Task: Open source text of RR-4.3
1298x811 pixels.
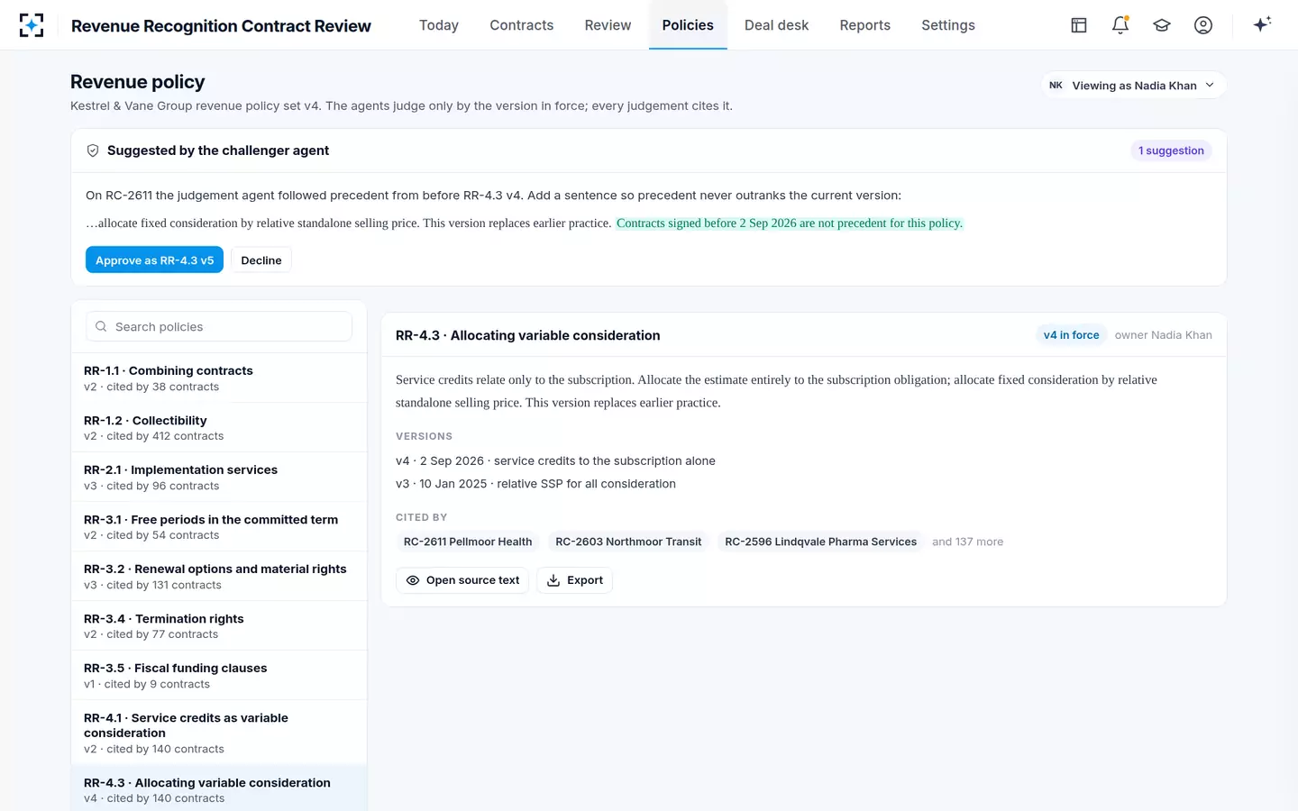Action: pos(462,580)
